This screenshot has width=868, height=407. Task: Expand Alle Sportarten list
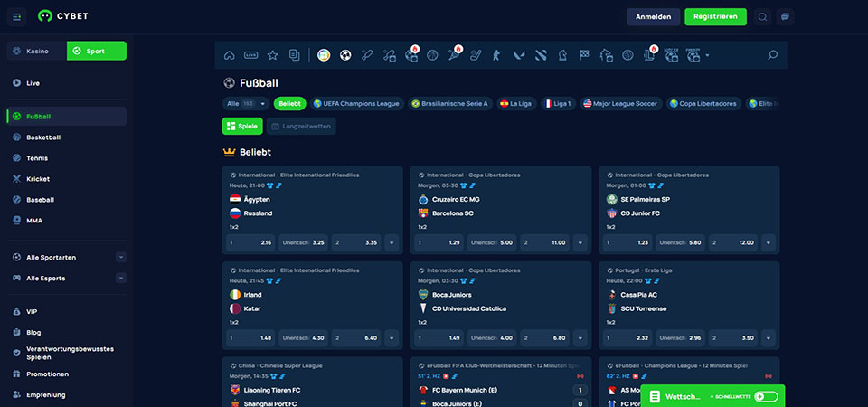click(x=121, y=257)
